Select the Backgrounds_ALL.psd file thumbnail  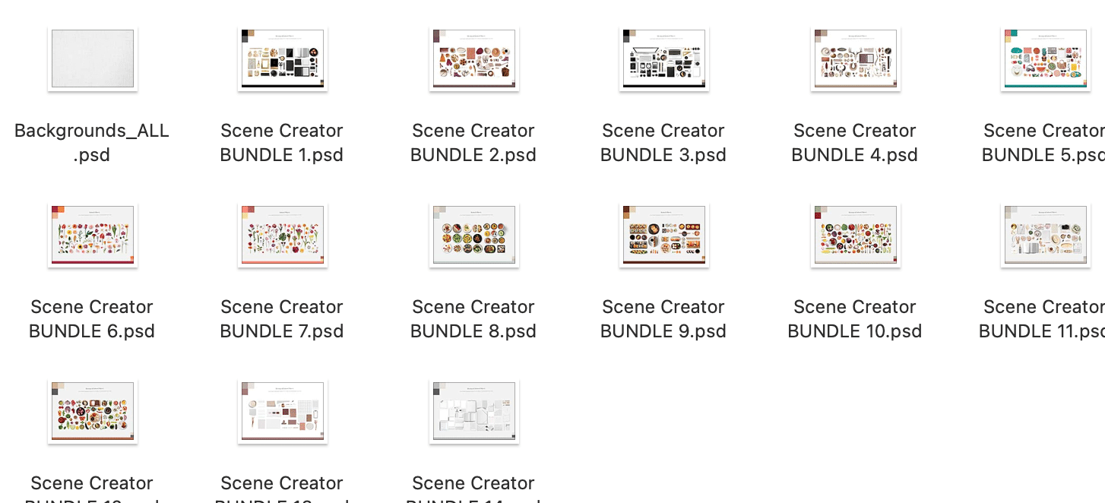(x=93, y=59)
